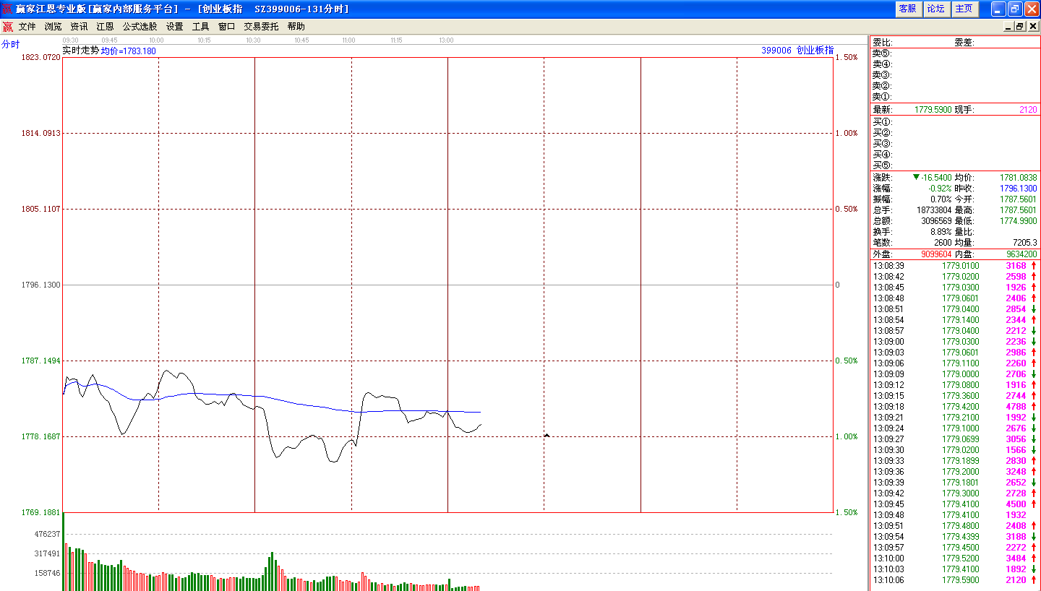Click the 客服 button
The image size is (1041, 591).
[907, 9]
